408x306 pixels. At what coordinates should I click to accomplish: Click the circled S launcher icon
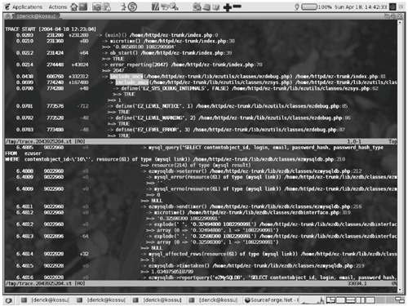(132, 7)
